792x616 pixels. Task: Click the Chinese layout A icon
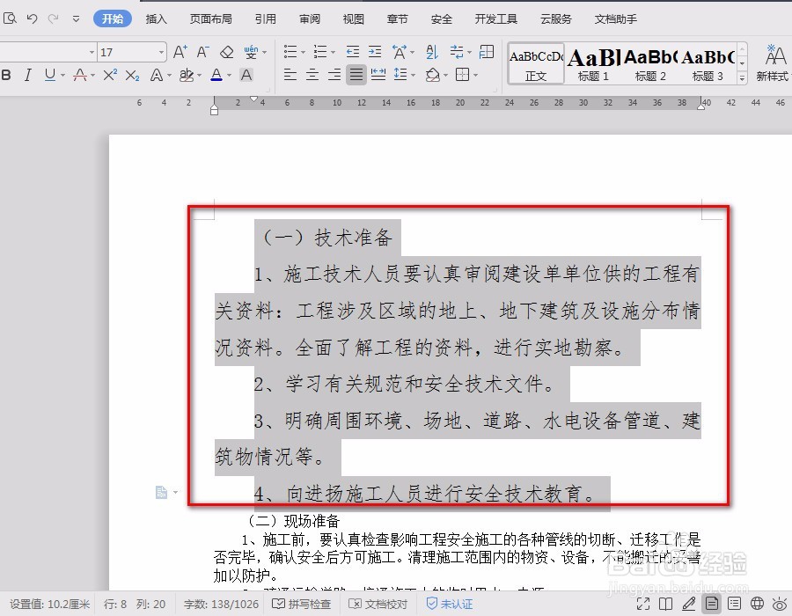click(400, 52)
